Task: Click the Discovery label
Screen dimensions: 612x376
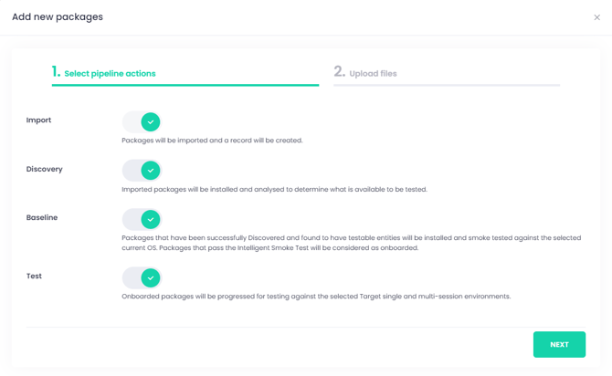Action: [44, 169]
